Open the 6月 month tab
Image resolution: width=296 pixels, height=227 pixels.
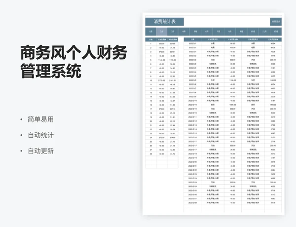tap(207, 32)
